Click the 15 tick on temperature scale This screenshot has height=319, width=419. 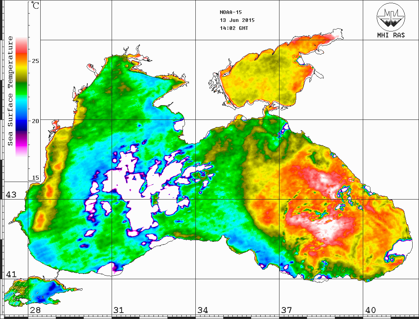click(x=35, y=178)
